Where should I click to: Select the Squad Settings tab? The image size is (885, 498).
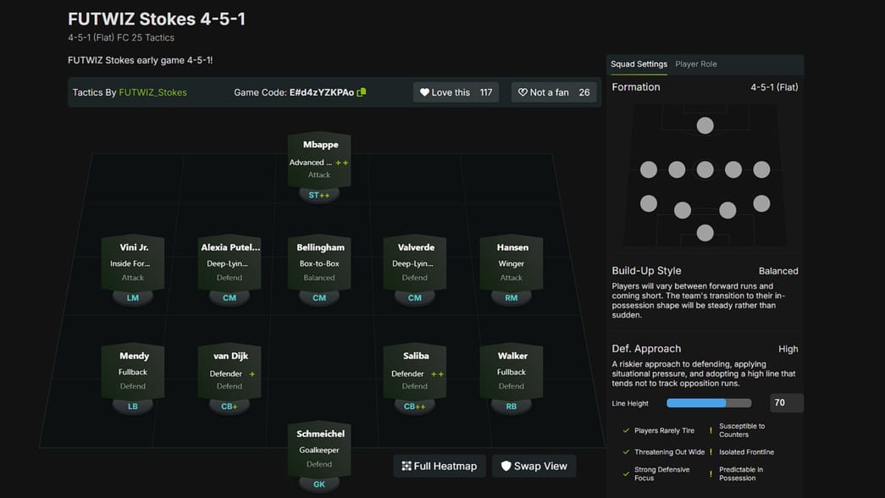click(639, 64)
